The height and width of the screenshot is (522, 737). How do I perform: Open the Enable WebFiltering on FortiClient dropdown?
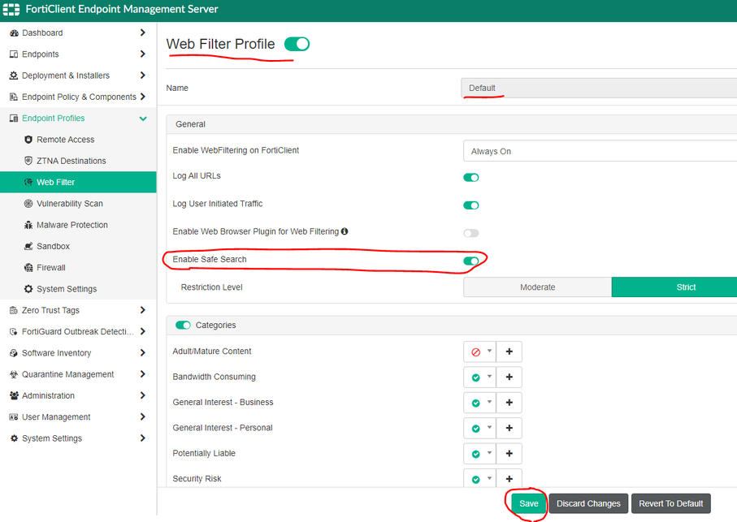600,151
